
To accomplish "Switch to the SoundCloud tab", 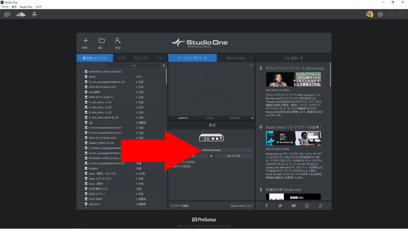I will pyautogui.click(x=236, y=58).
